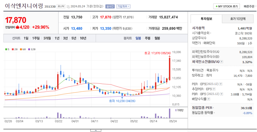
Task: Open the 기업개요 dropdown
Action: click(123, 6)
